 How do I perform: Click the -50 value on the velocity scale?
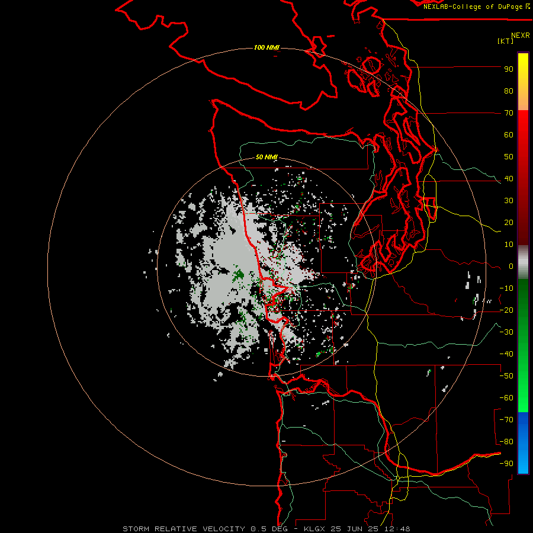tap(506, 376)
